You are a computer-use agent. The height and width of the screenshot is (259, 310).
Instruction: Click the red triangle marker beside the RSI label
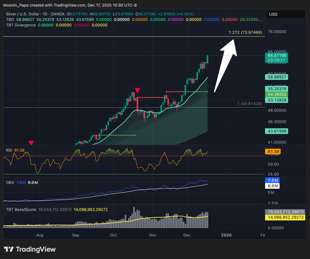tap(31, 142)
